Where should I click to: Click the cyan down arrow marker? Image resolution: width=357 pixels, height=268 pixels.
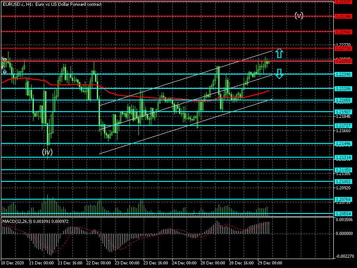point(279,74)
